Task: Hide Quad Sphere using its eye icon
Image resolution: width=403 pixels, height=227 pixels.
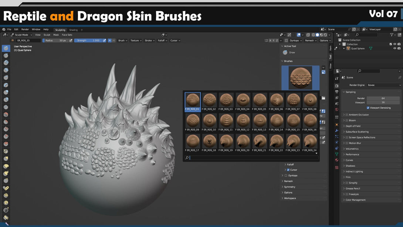Action: click(395, 49)
